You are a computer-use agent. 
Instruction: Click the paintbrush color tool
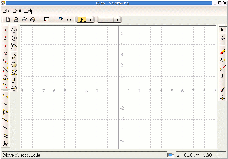pos(223,89)
